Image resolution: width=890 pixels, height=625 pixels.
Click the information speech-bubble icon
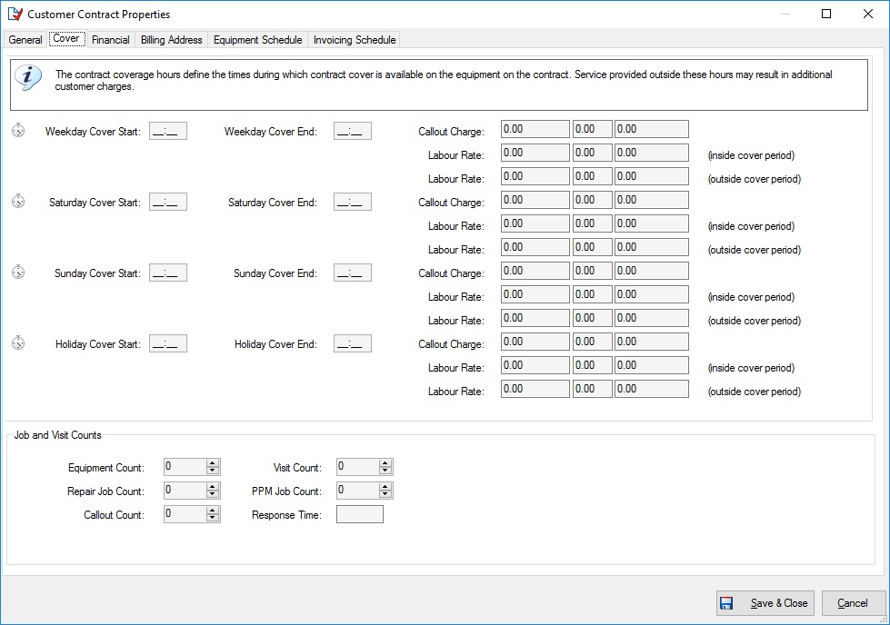pos(28,78)
